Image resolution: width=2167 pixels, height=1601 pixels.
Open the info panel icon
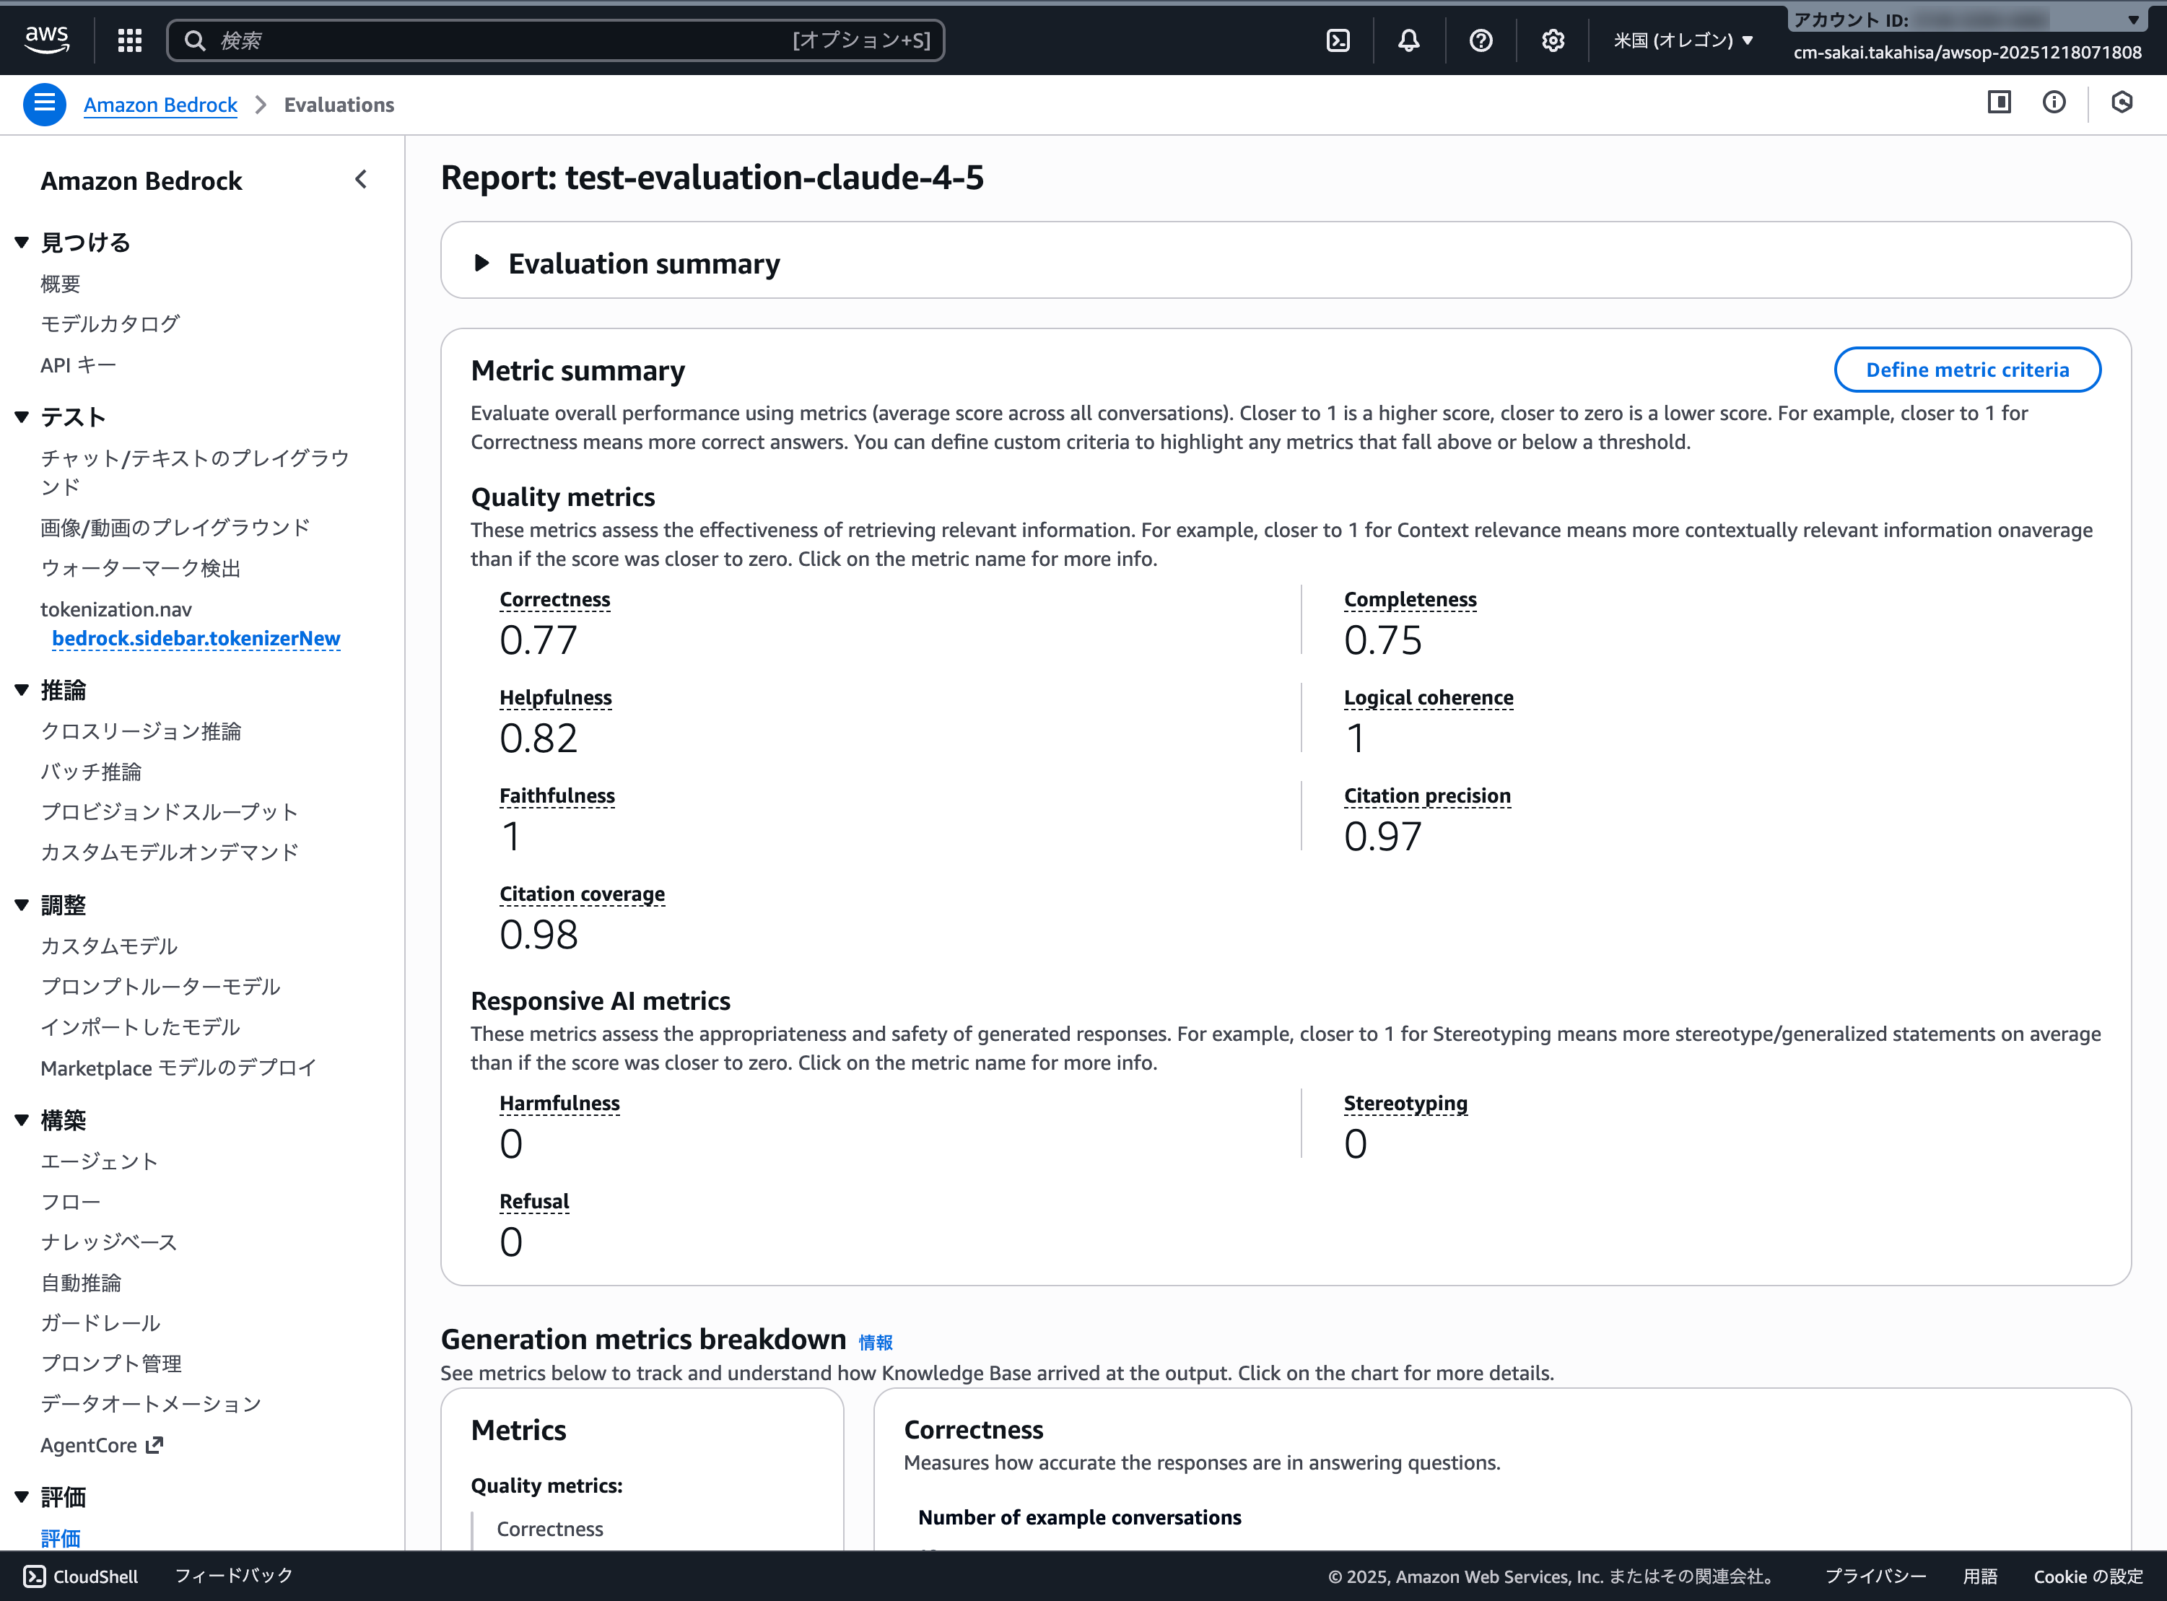click(x=2054, y=102)
